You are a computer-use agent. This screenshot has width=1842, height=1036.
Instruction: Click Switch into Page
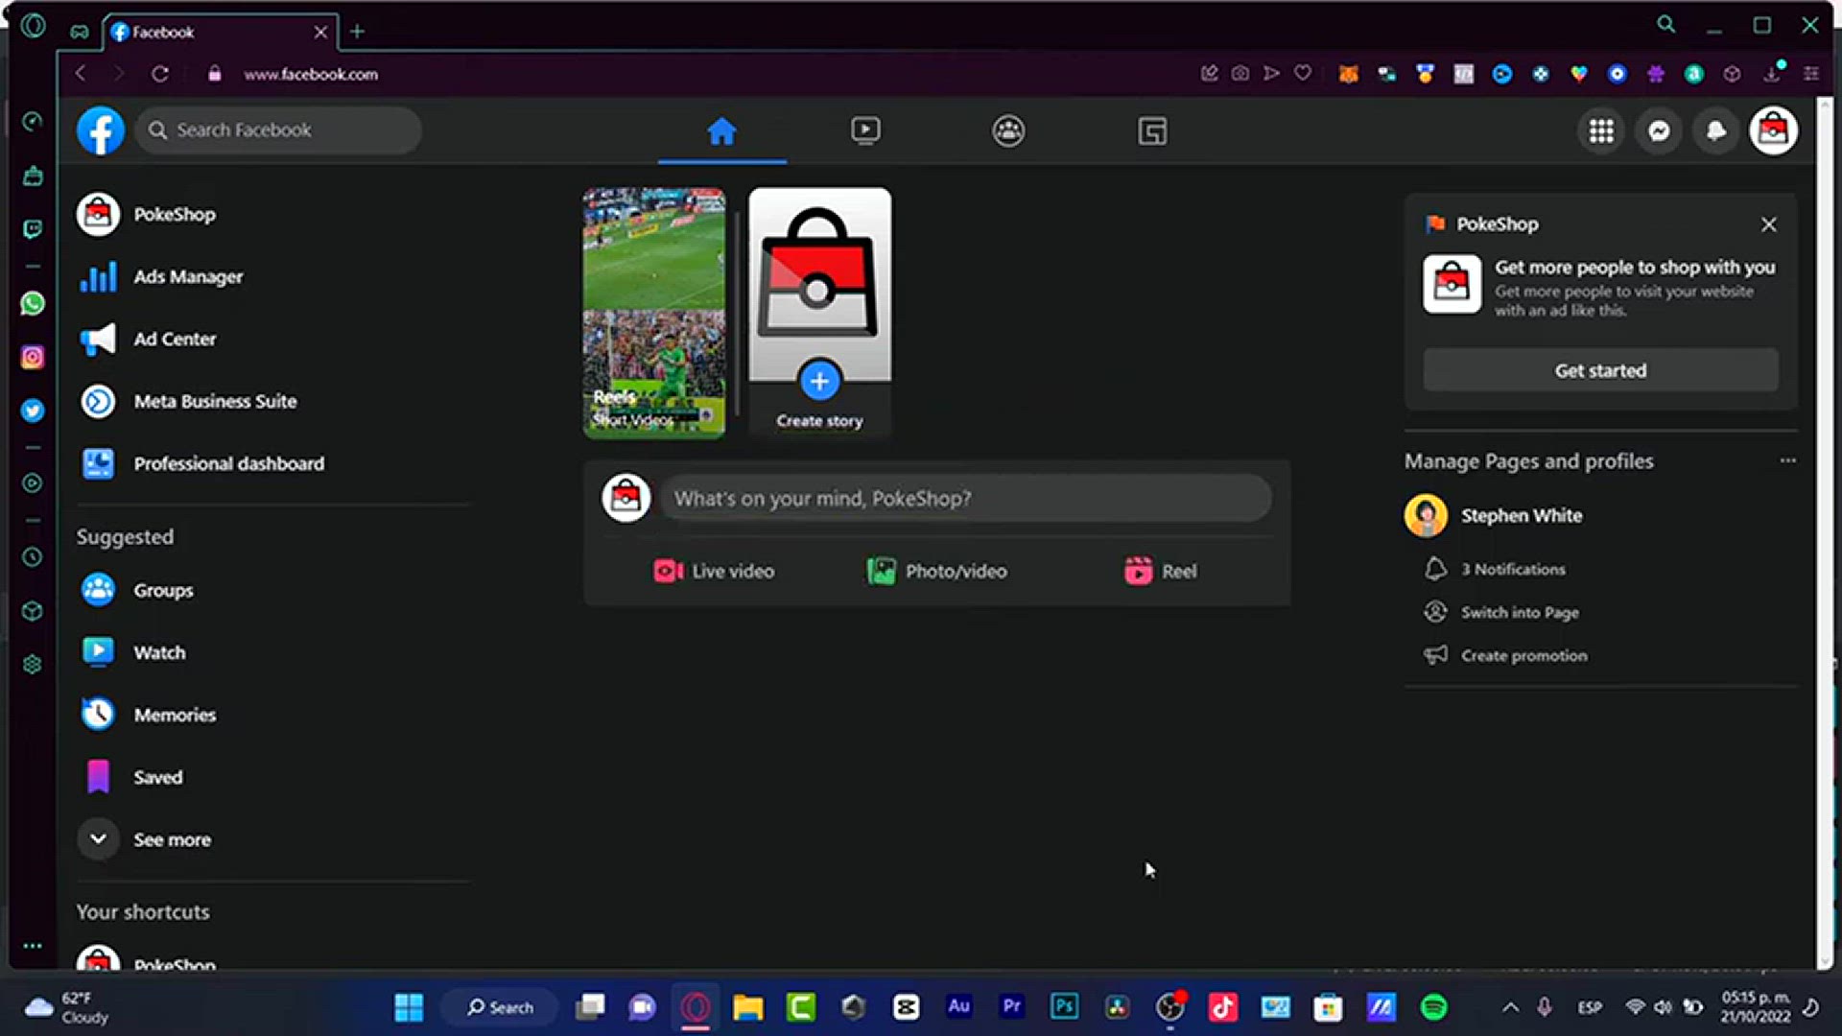click(1520, 612)
